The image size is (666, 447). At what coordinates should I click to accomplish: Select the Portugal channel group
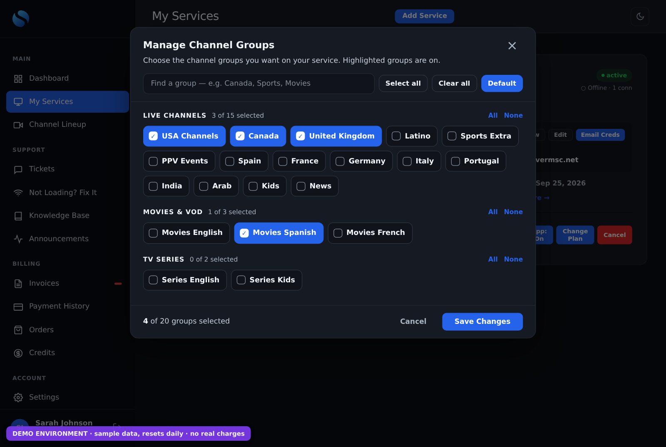point(476,161)
